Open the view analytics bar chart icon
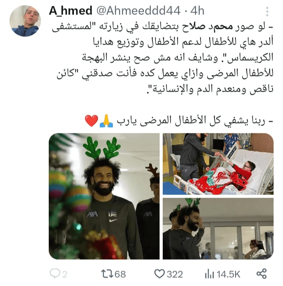Screen dimensions: 283x286 click(209, 274)
